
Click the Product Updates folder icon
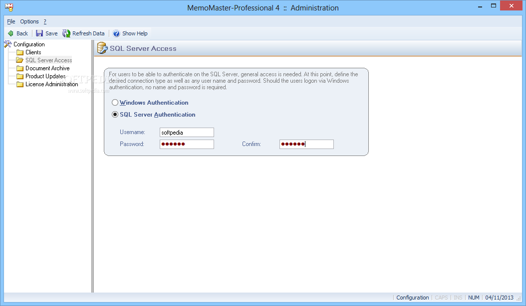(20, 76)
